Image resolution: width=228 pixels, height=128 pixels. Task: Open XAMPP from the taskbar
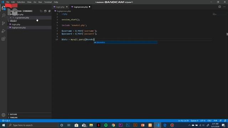point(150,125)
